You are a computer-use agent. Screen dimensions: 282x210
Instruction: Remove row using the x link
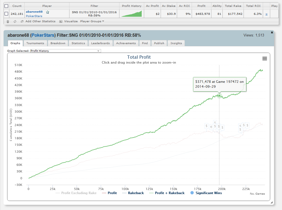coord(266,14)
